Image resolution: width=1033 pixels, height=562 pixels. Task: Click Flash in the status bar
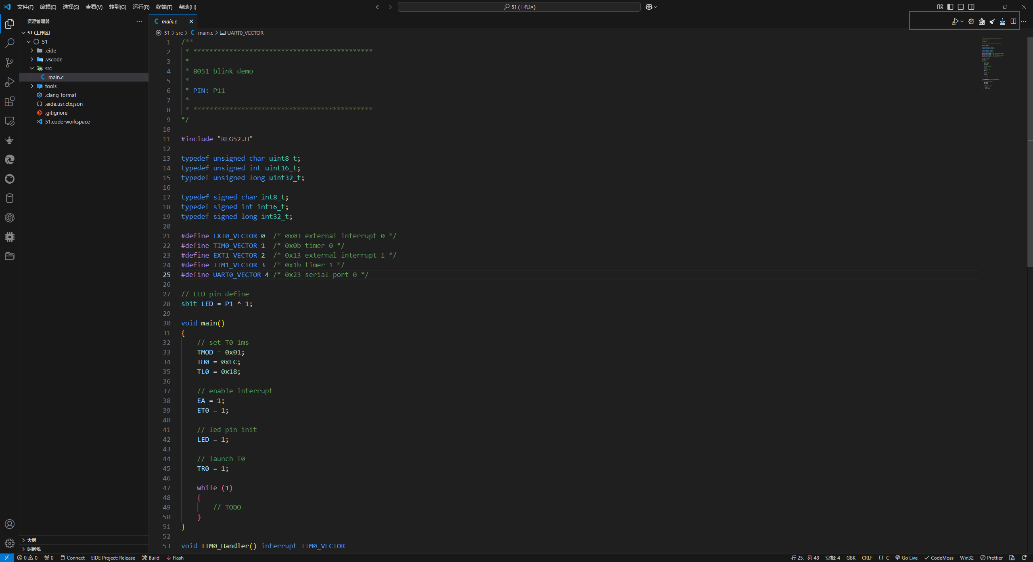click(x=175, y=558)
